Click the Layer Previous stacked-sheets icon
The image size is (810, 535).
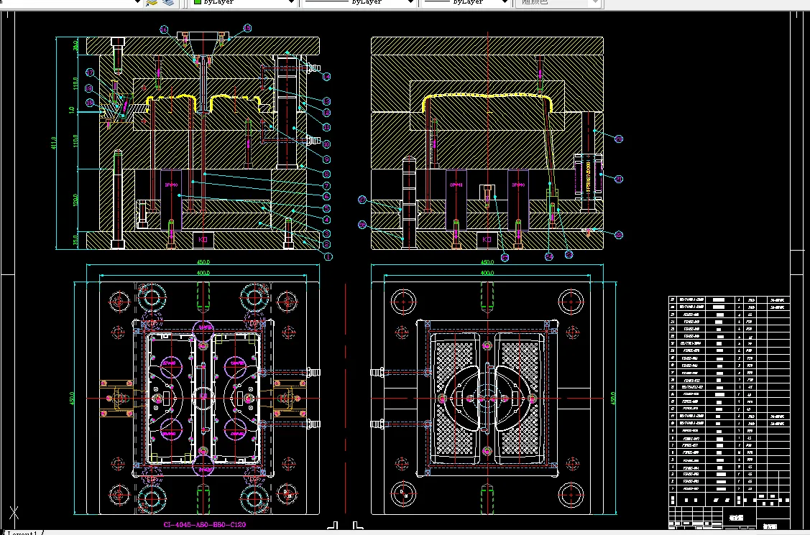tap(168, 3)
